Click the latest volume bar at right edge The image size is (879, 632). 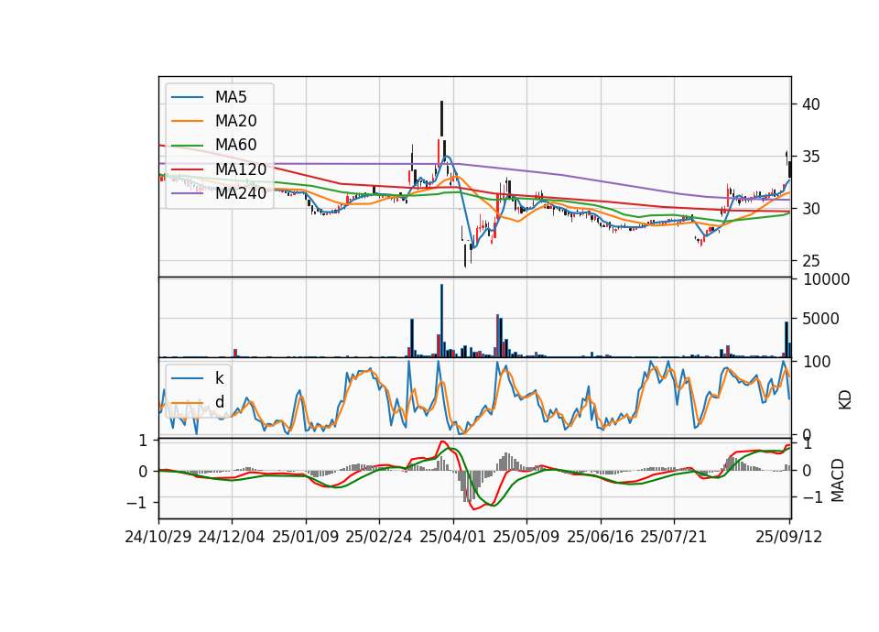[790, 350]
